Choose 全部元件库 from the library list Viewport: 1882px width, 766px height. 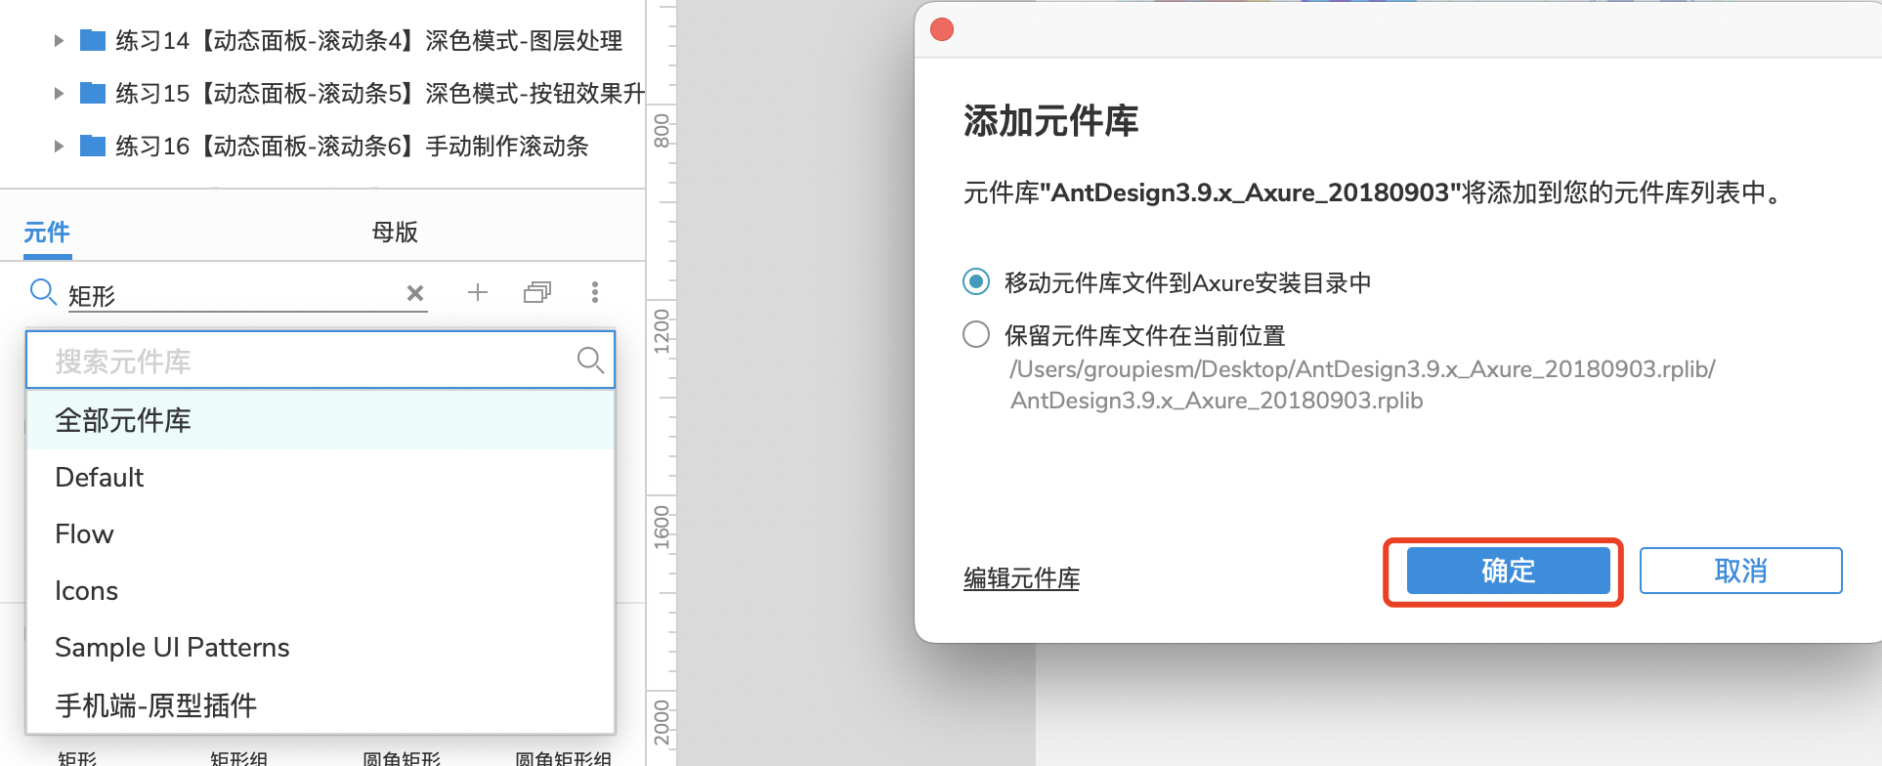(x=321, y=420)
